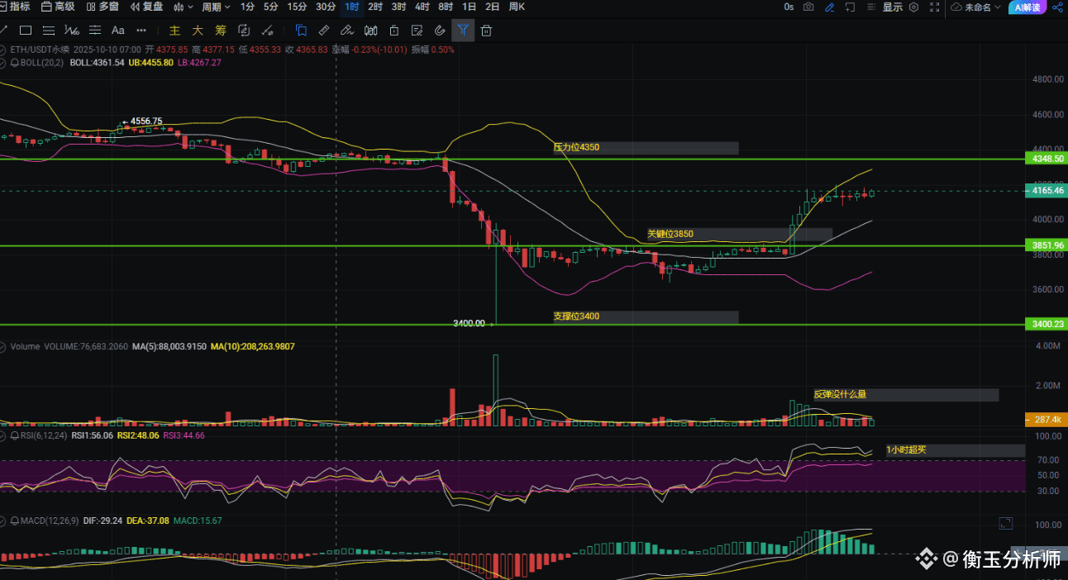
Task: Select the rectangle drawing tool
Action: click(x=26, y=31)
